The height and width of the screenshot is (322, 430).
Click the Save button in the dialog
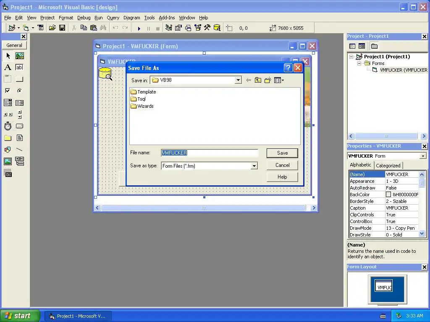coord(282,153)
